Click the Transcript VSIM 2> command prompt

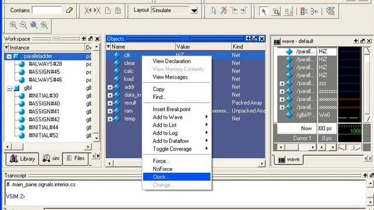click(x=16, y=197)
